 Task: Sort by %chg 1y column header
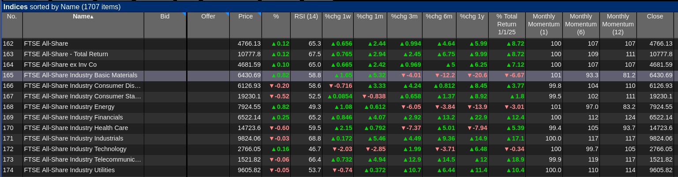click(x=472, y=25)
